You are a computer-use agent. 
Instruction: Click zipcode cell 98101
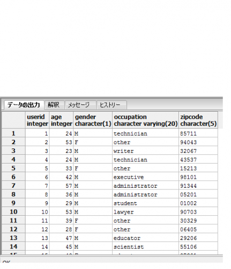198,177
